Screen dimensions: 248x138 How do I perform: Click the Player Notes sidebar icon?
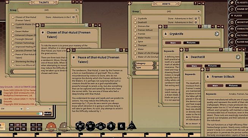tap(232, 42)
